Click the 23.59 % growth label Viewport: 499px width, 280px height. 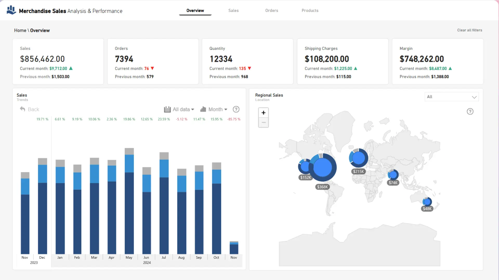[164, 119]
